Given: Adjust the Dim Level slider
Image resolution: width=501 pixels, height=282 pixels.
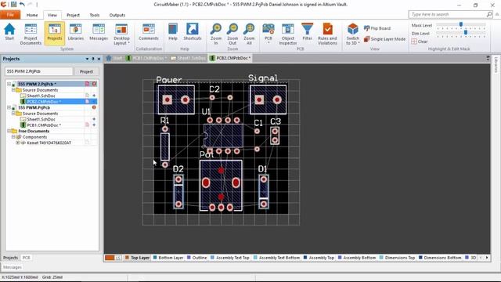Looking at the screenshot, I should (x=466, y=33).
